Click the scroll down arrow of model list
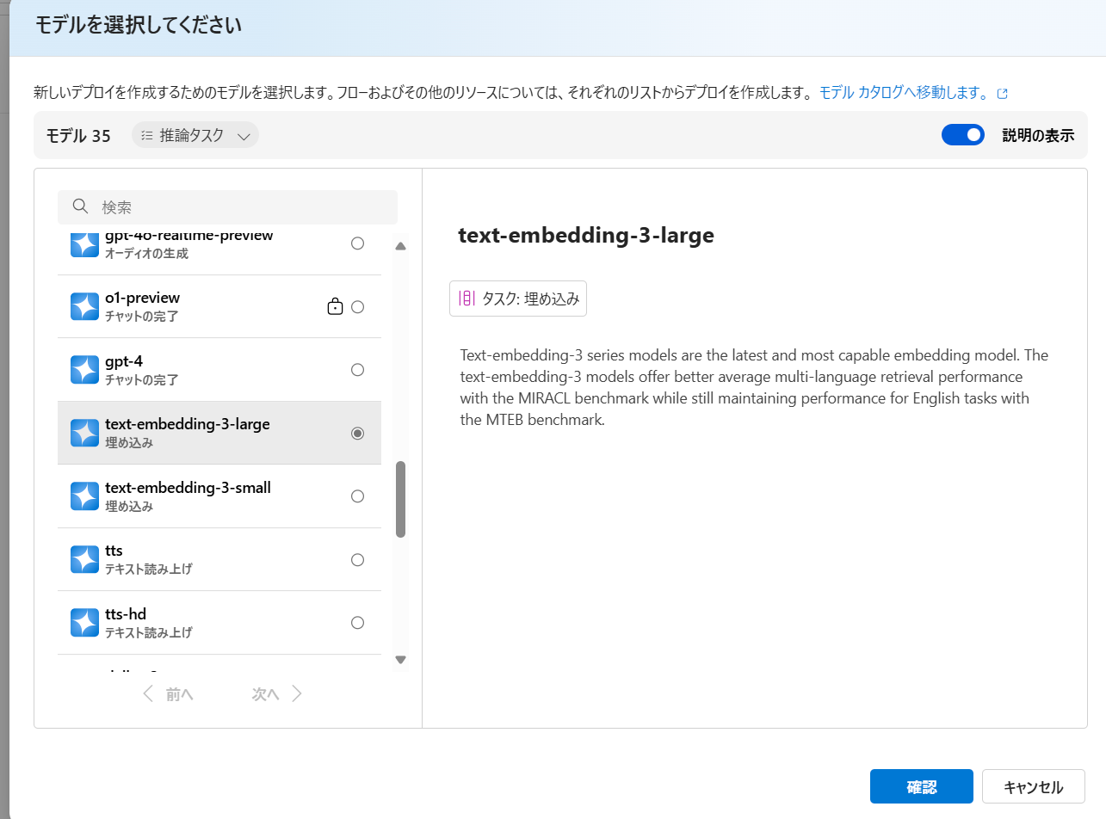This screenshot has width=1106, height=819. click(x=400, y=660)
